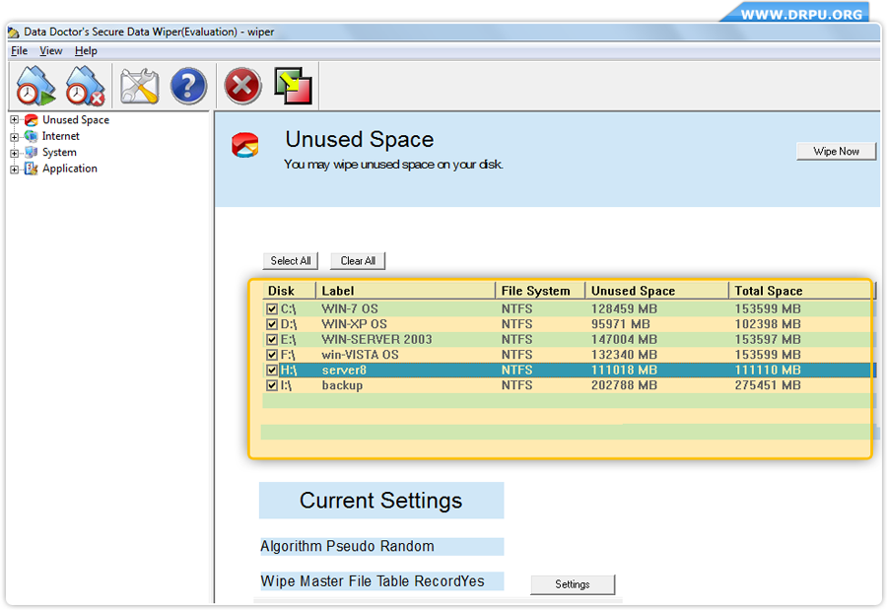This screenshot has width=887, height=610.
Task: Select the win-VISTA OS label cell
Action: click(361, 355)
